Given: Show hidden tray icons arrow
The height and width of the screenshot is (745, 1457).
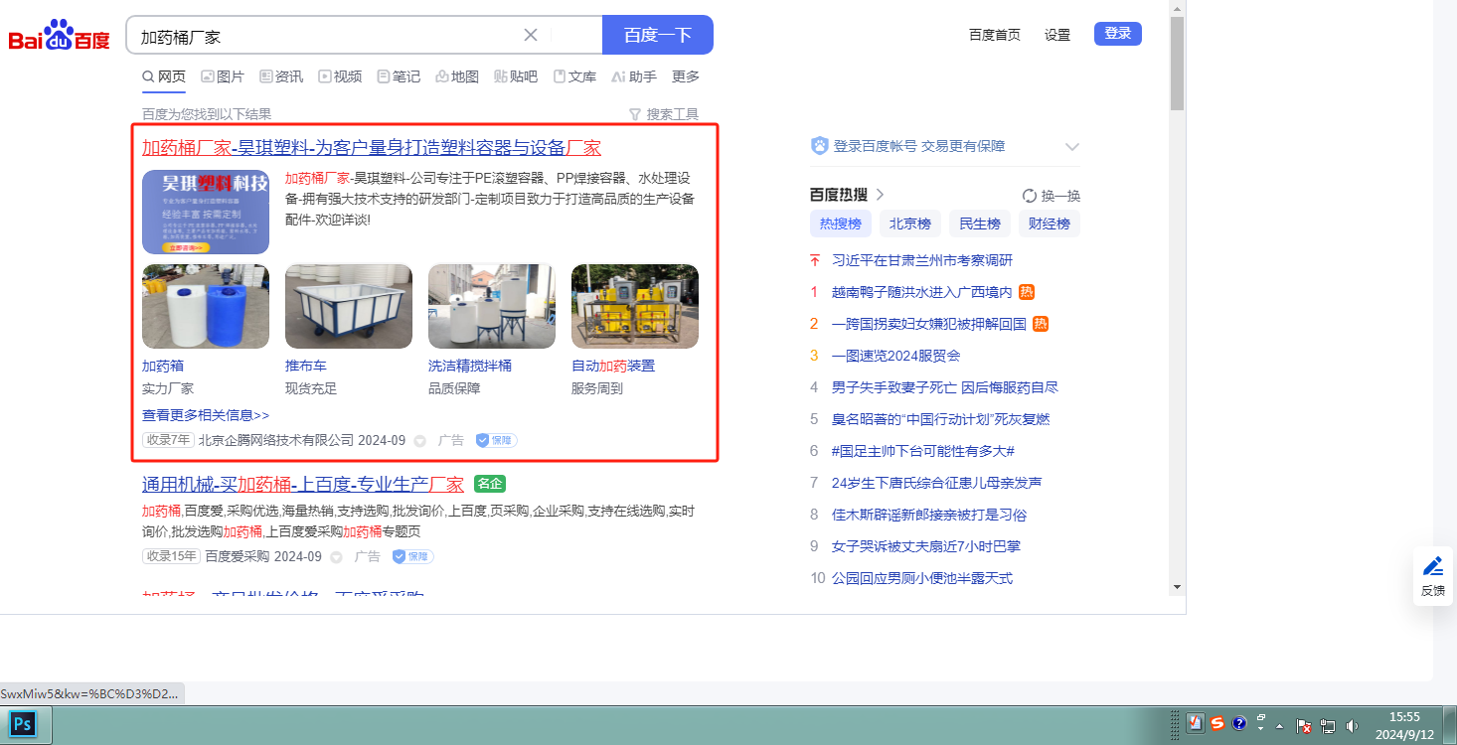Looking at the screenshot, I should (x=1280, y=725).
